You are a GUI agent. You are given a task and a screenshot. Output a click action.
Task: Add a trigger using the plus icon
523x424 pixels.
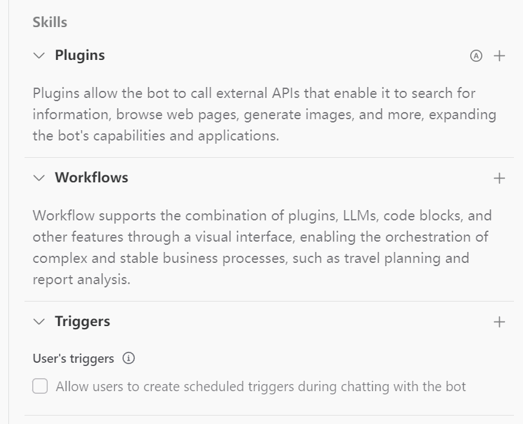point(499,322)
